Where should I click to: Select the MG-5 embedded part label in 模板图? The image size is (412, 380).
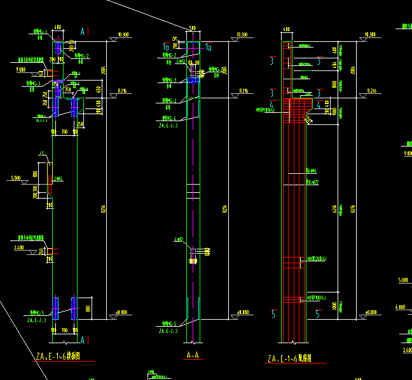(38, 313)
